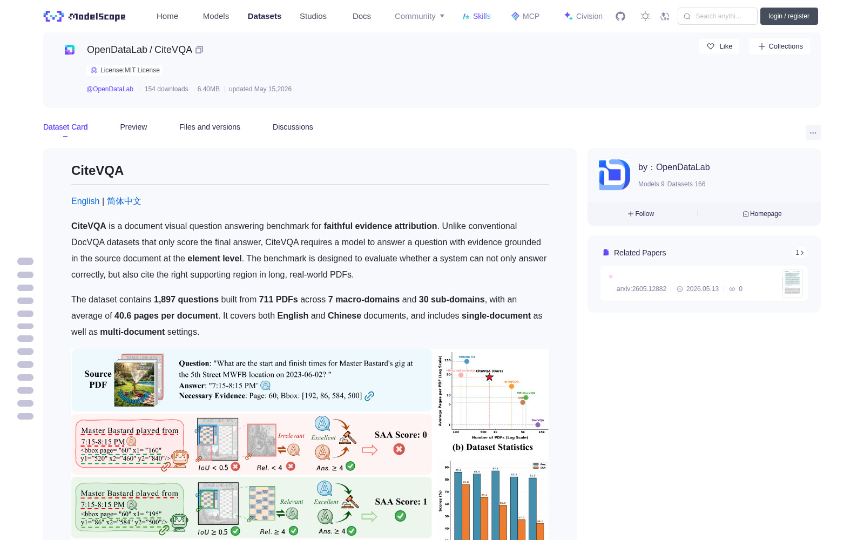Click the OpenDataLab dataset avatar icon
Image resolution: width=864 pixels, height=540 pixels.
tap(70, 50)
